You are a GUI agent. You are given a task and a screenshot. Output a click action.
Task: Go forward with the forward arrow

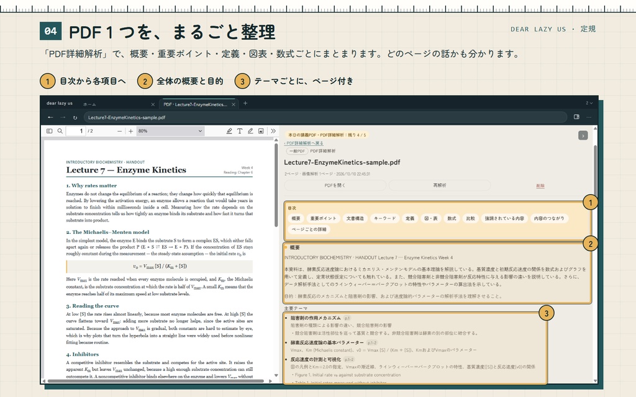tap(63, 117)
